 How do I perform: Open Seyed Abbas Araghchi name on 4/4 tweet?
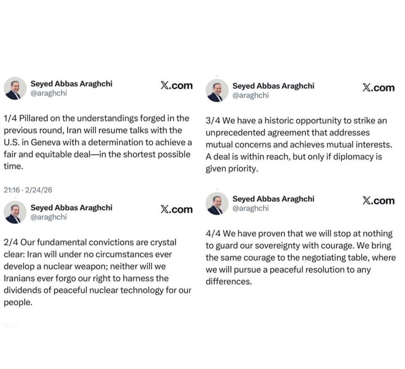(x=273, y=199)
